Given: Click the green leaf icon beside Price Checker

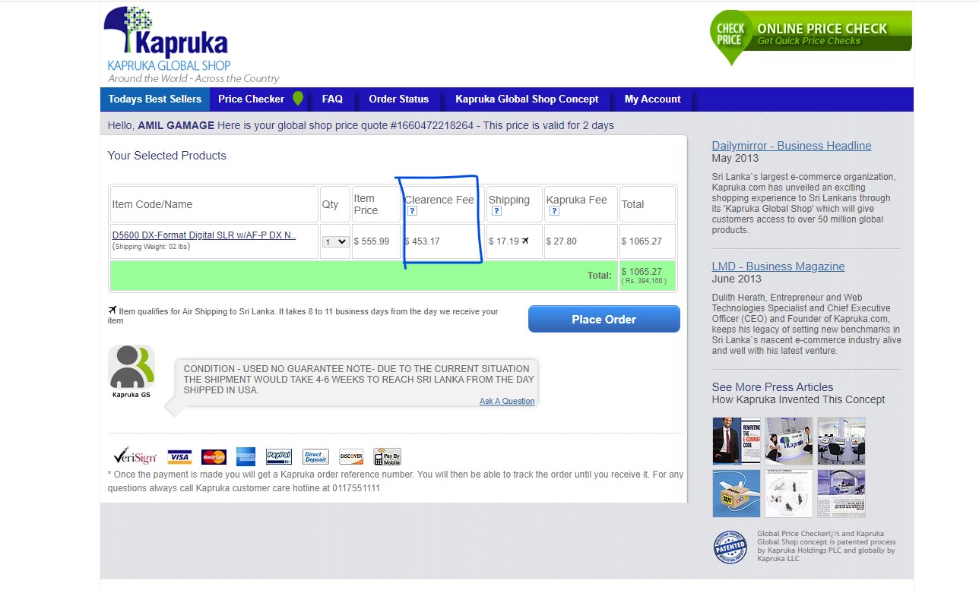Looking at the screenshot, I should (x=298, y=99).
